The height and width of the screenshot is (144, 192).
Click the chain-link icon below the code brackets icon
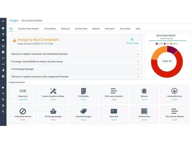pos(3,64)
